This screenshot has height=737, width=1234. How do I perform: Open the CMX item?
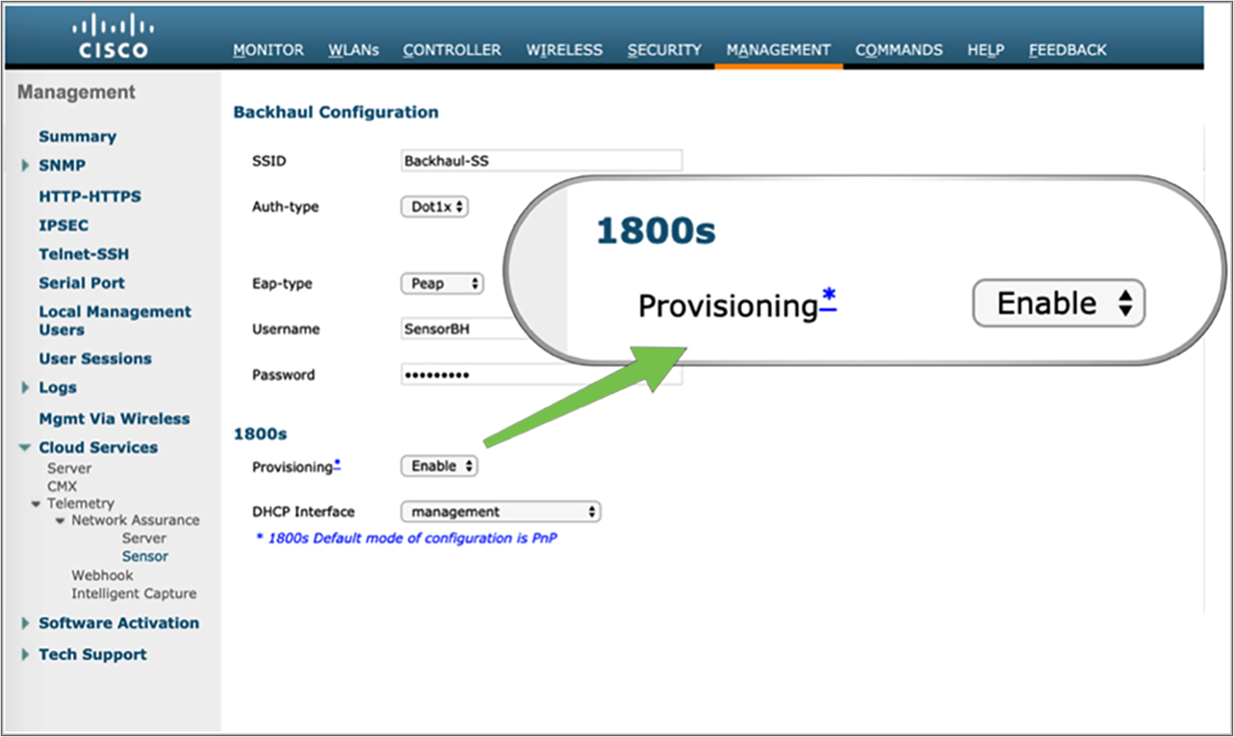[62, 486]
